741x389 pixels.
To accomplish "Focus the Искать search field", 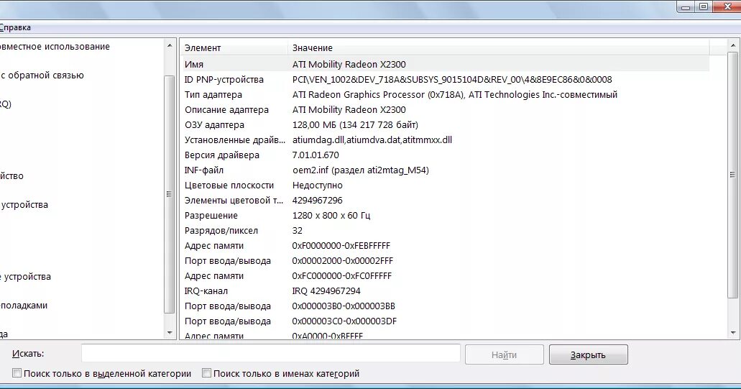I will click(x=271, y=354).
